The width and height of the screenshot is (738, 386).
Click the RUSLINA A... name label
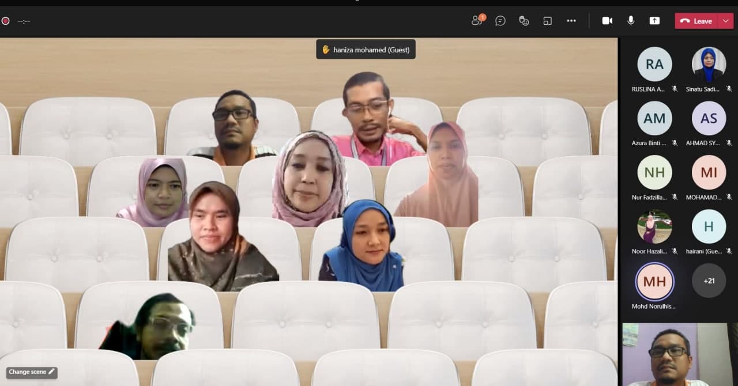[649, 89]
